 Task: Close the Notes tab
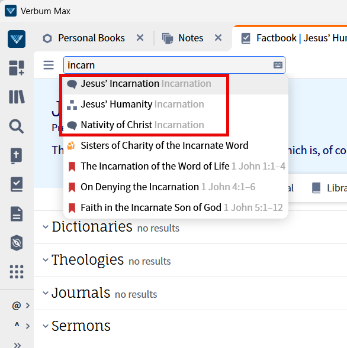click(x=219, y=38)
